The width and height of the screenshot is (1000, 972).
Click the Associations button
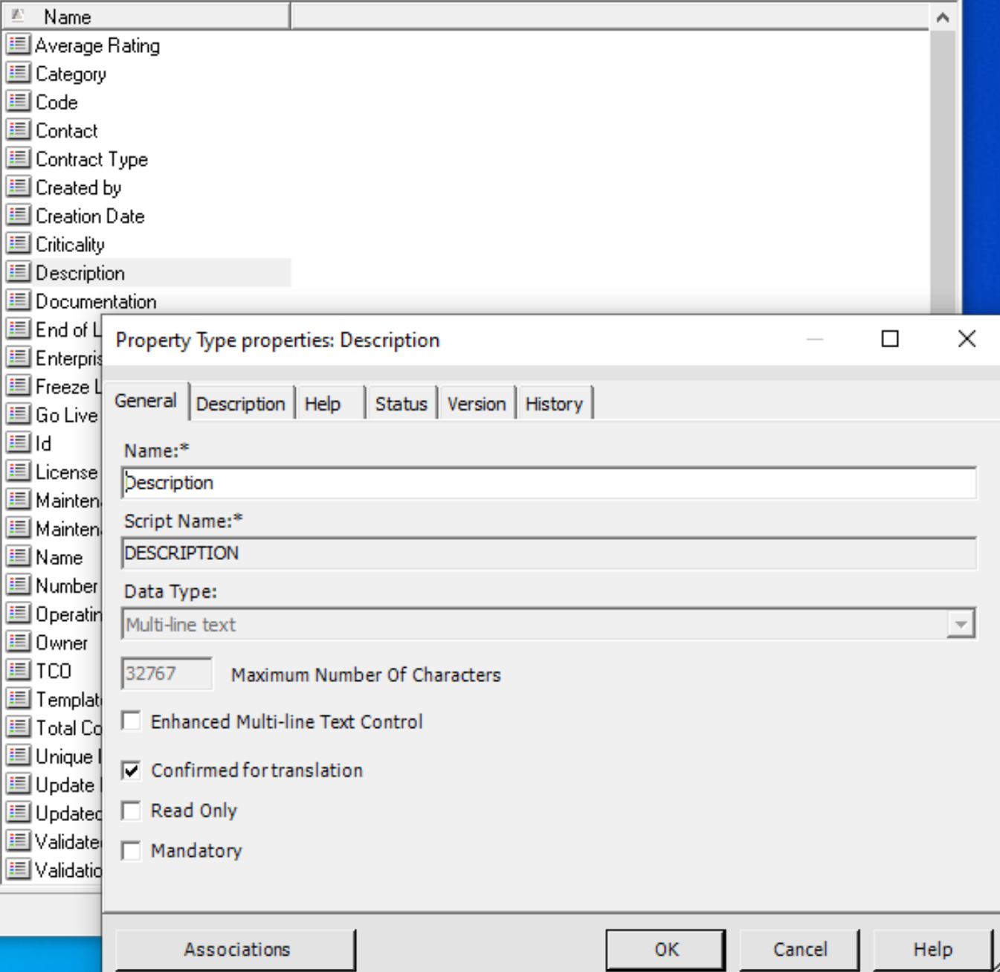236,949
